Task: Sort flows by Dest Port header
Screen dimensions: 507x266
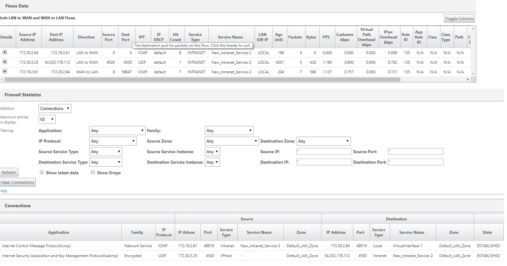Action: (126, 37)
